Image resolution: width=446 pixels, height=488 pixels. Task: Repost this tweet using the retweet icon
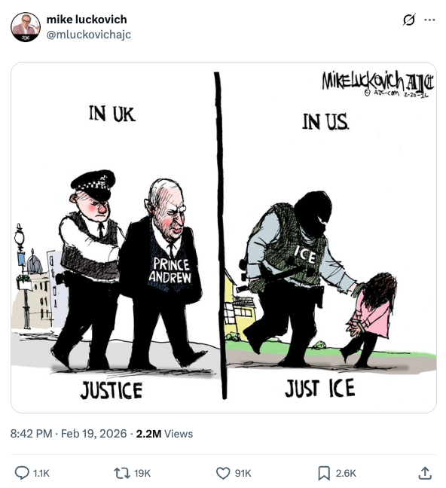122,473
